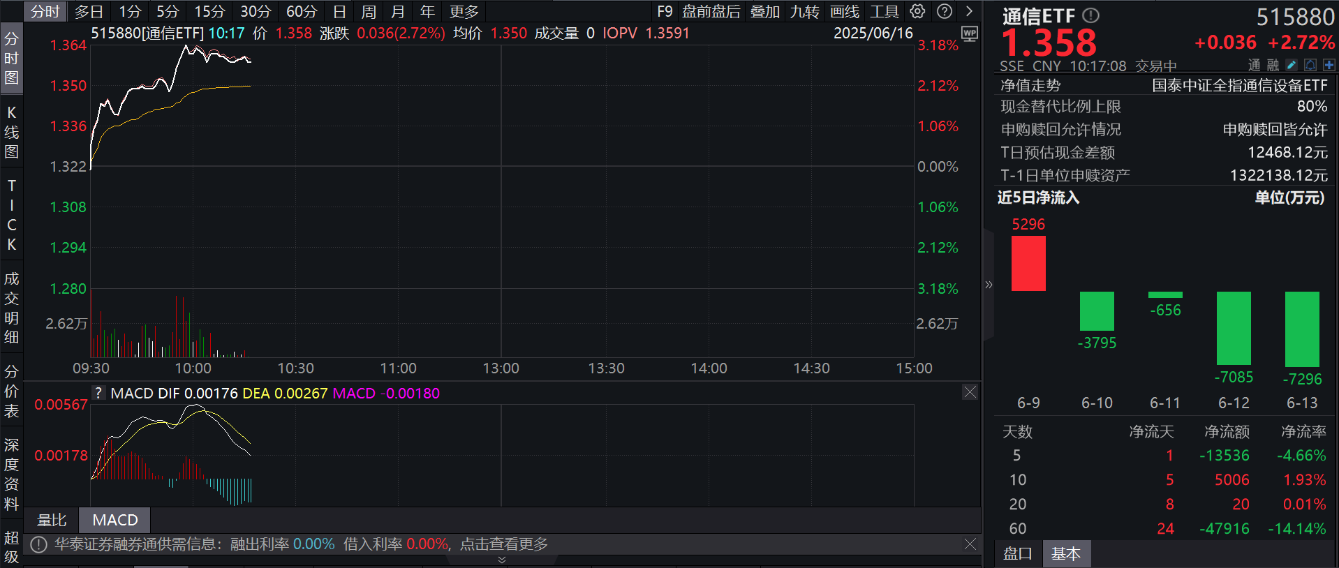Screen dimensions: 1339x568
Task: Click 点击查看更多 link in notice bar
Action: [504, 544]
